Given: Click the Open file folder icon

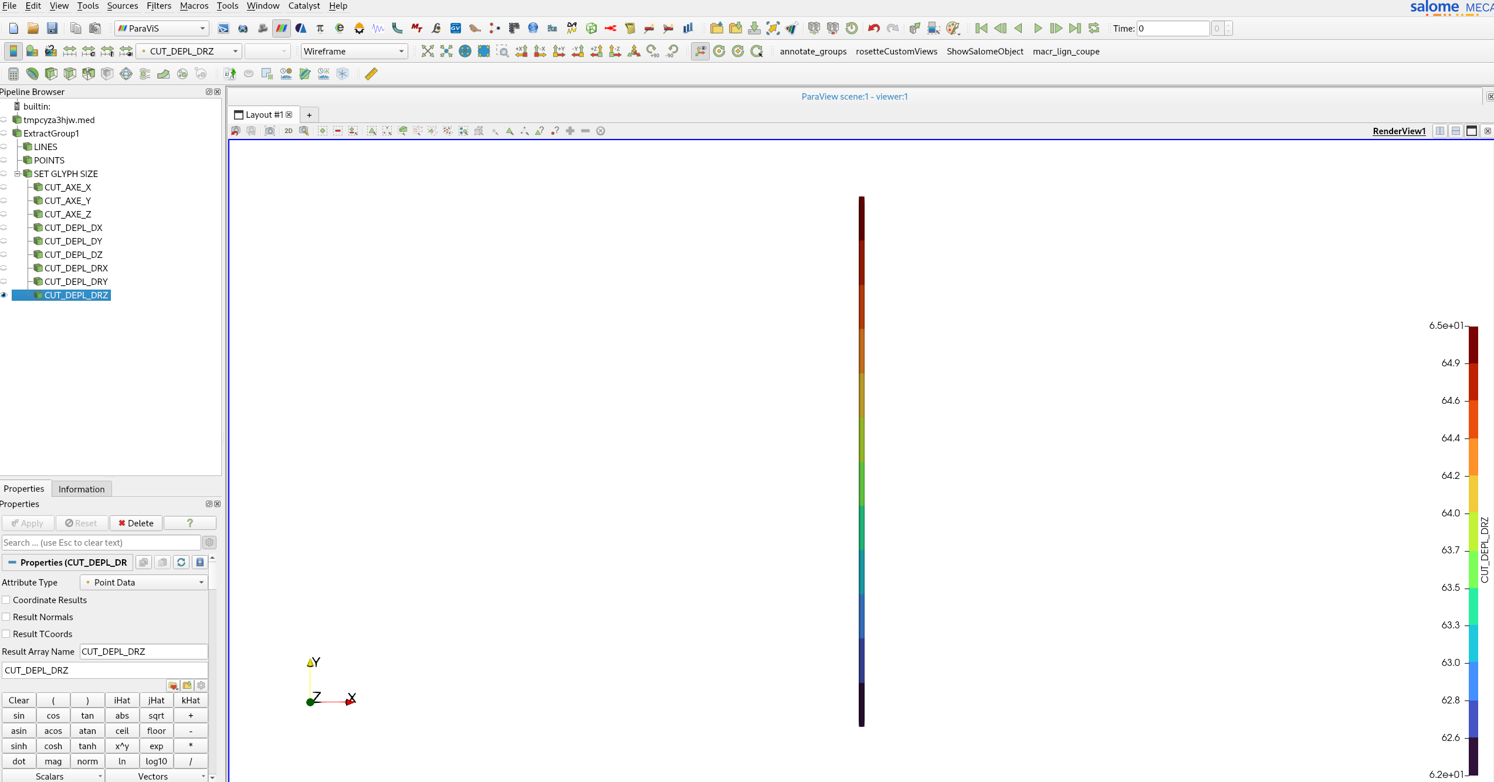Looking at the screenshot, I should 33,28.
